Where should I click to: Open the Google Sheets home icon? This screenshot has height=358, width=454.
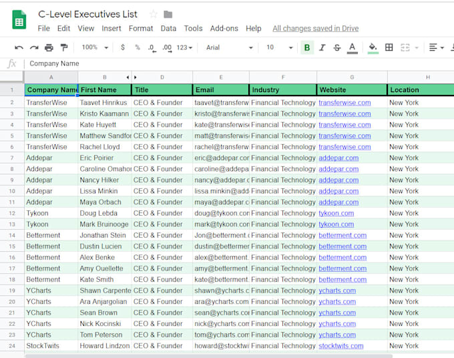tap(19, 19)
